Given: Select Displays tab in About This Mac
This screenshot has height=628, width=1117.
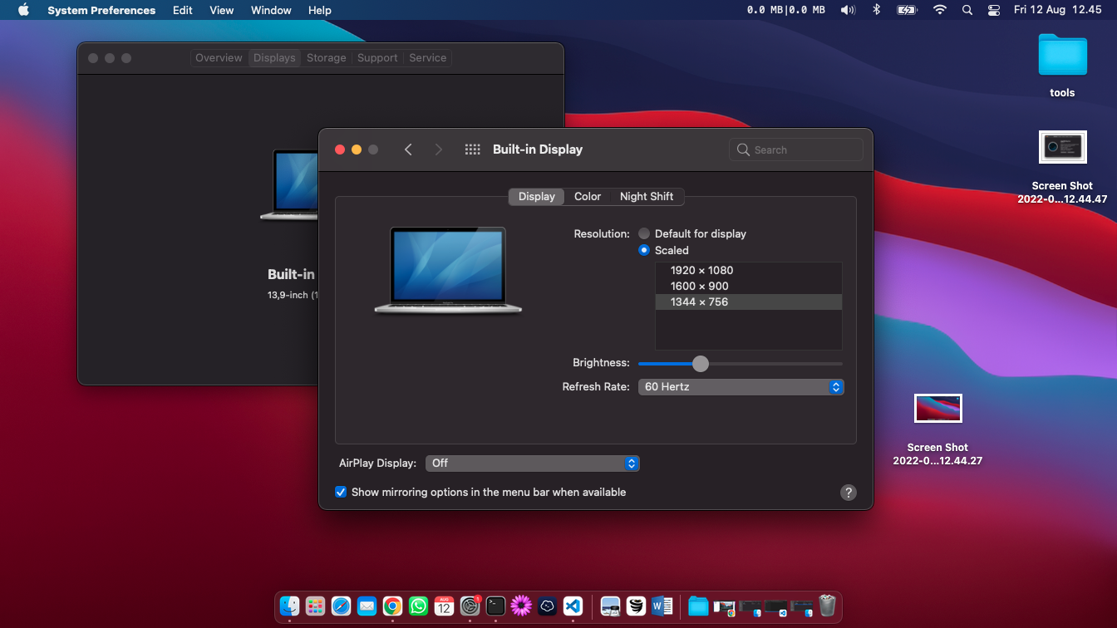Looking at the screenshot, I should 274,58.
